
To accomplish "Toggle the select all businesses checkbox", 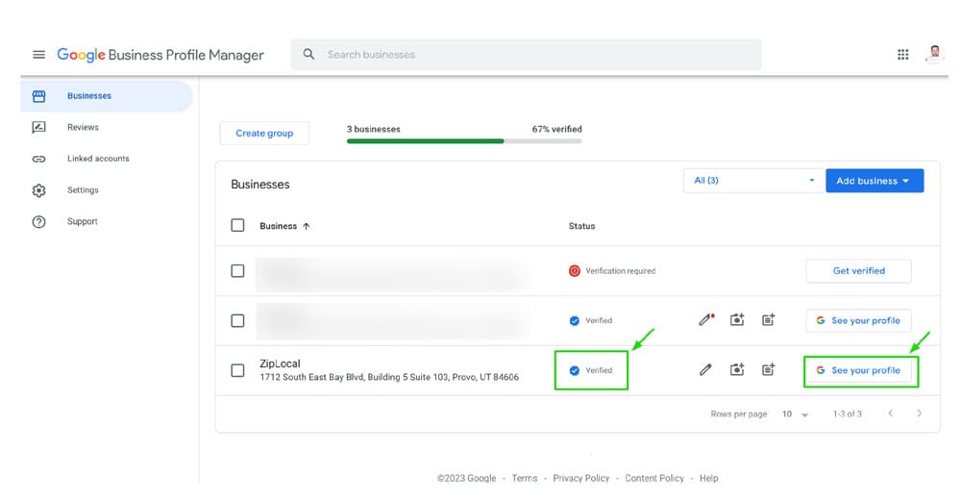I will [237, 226].
